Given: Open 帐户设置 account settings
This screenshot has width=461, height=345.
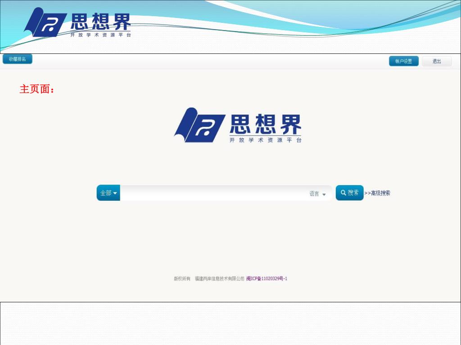Looking at the screenshot, I should (x=404, y=61).
